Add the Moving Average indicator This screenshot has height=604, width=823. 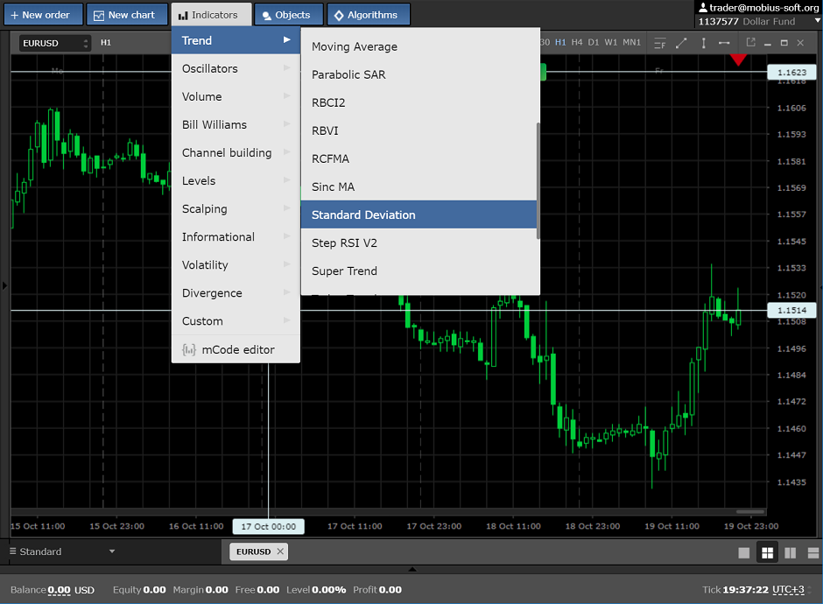[419, 46]
